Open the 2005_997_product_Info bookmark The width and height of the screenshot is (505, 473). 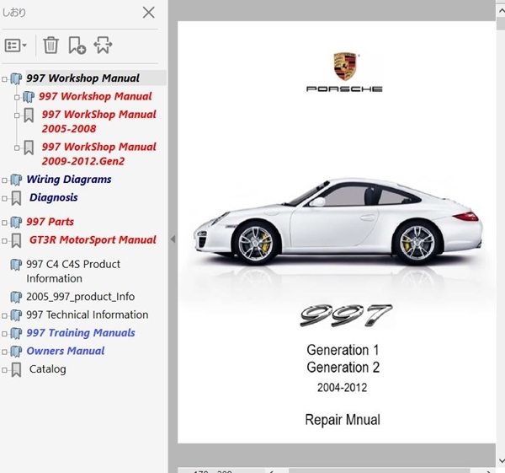click(81, 297)
